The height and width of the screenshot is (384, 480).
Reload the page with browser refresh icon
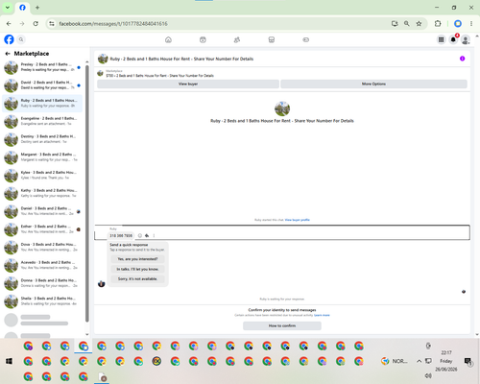click(x=36, y=24)
